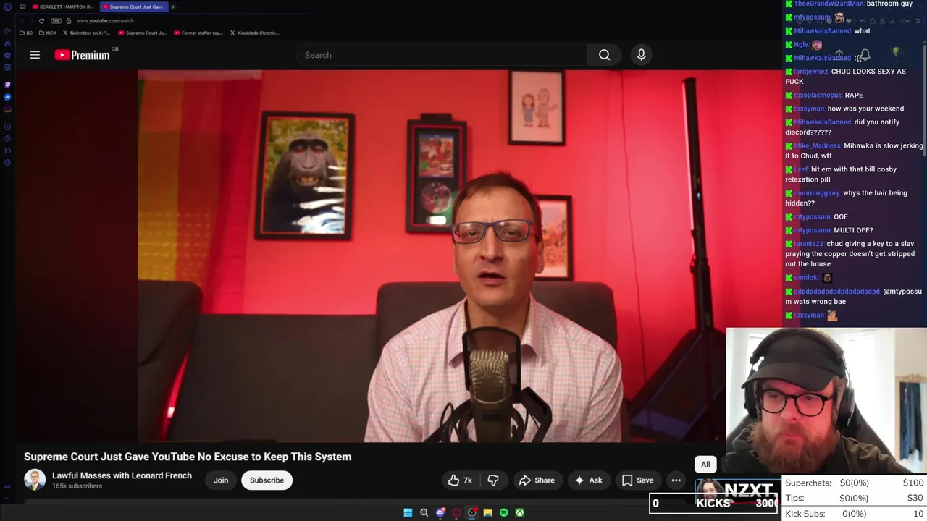The height and width of the screenshot is (521, 927).
Task: Reload the YouTube page
Action: point(41,21)
